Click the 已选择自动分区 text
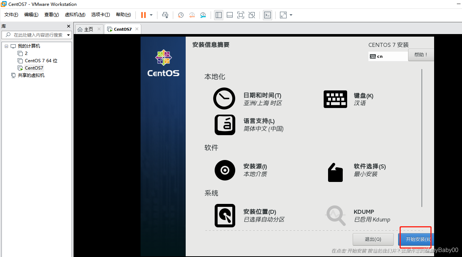462x257 pixels. click(x=264, y=220)
